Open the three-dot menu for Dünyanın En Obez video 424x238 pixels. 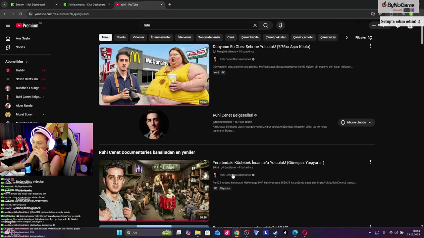tap(370, 46)
